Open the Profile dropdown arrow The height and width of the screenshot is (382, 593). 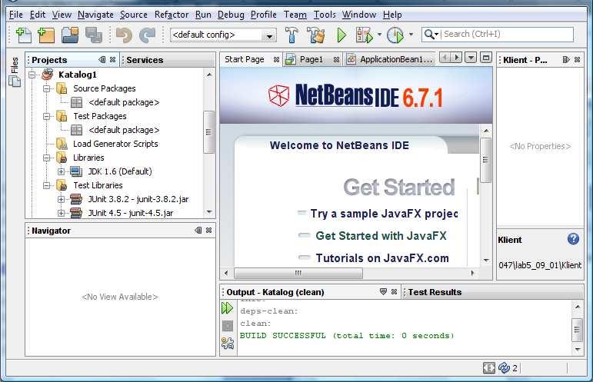pyautogui.click(x=411, y=35)
